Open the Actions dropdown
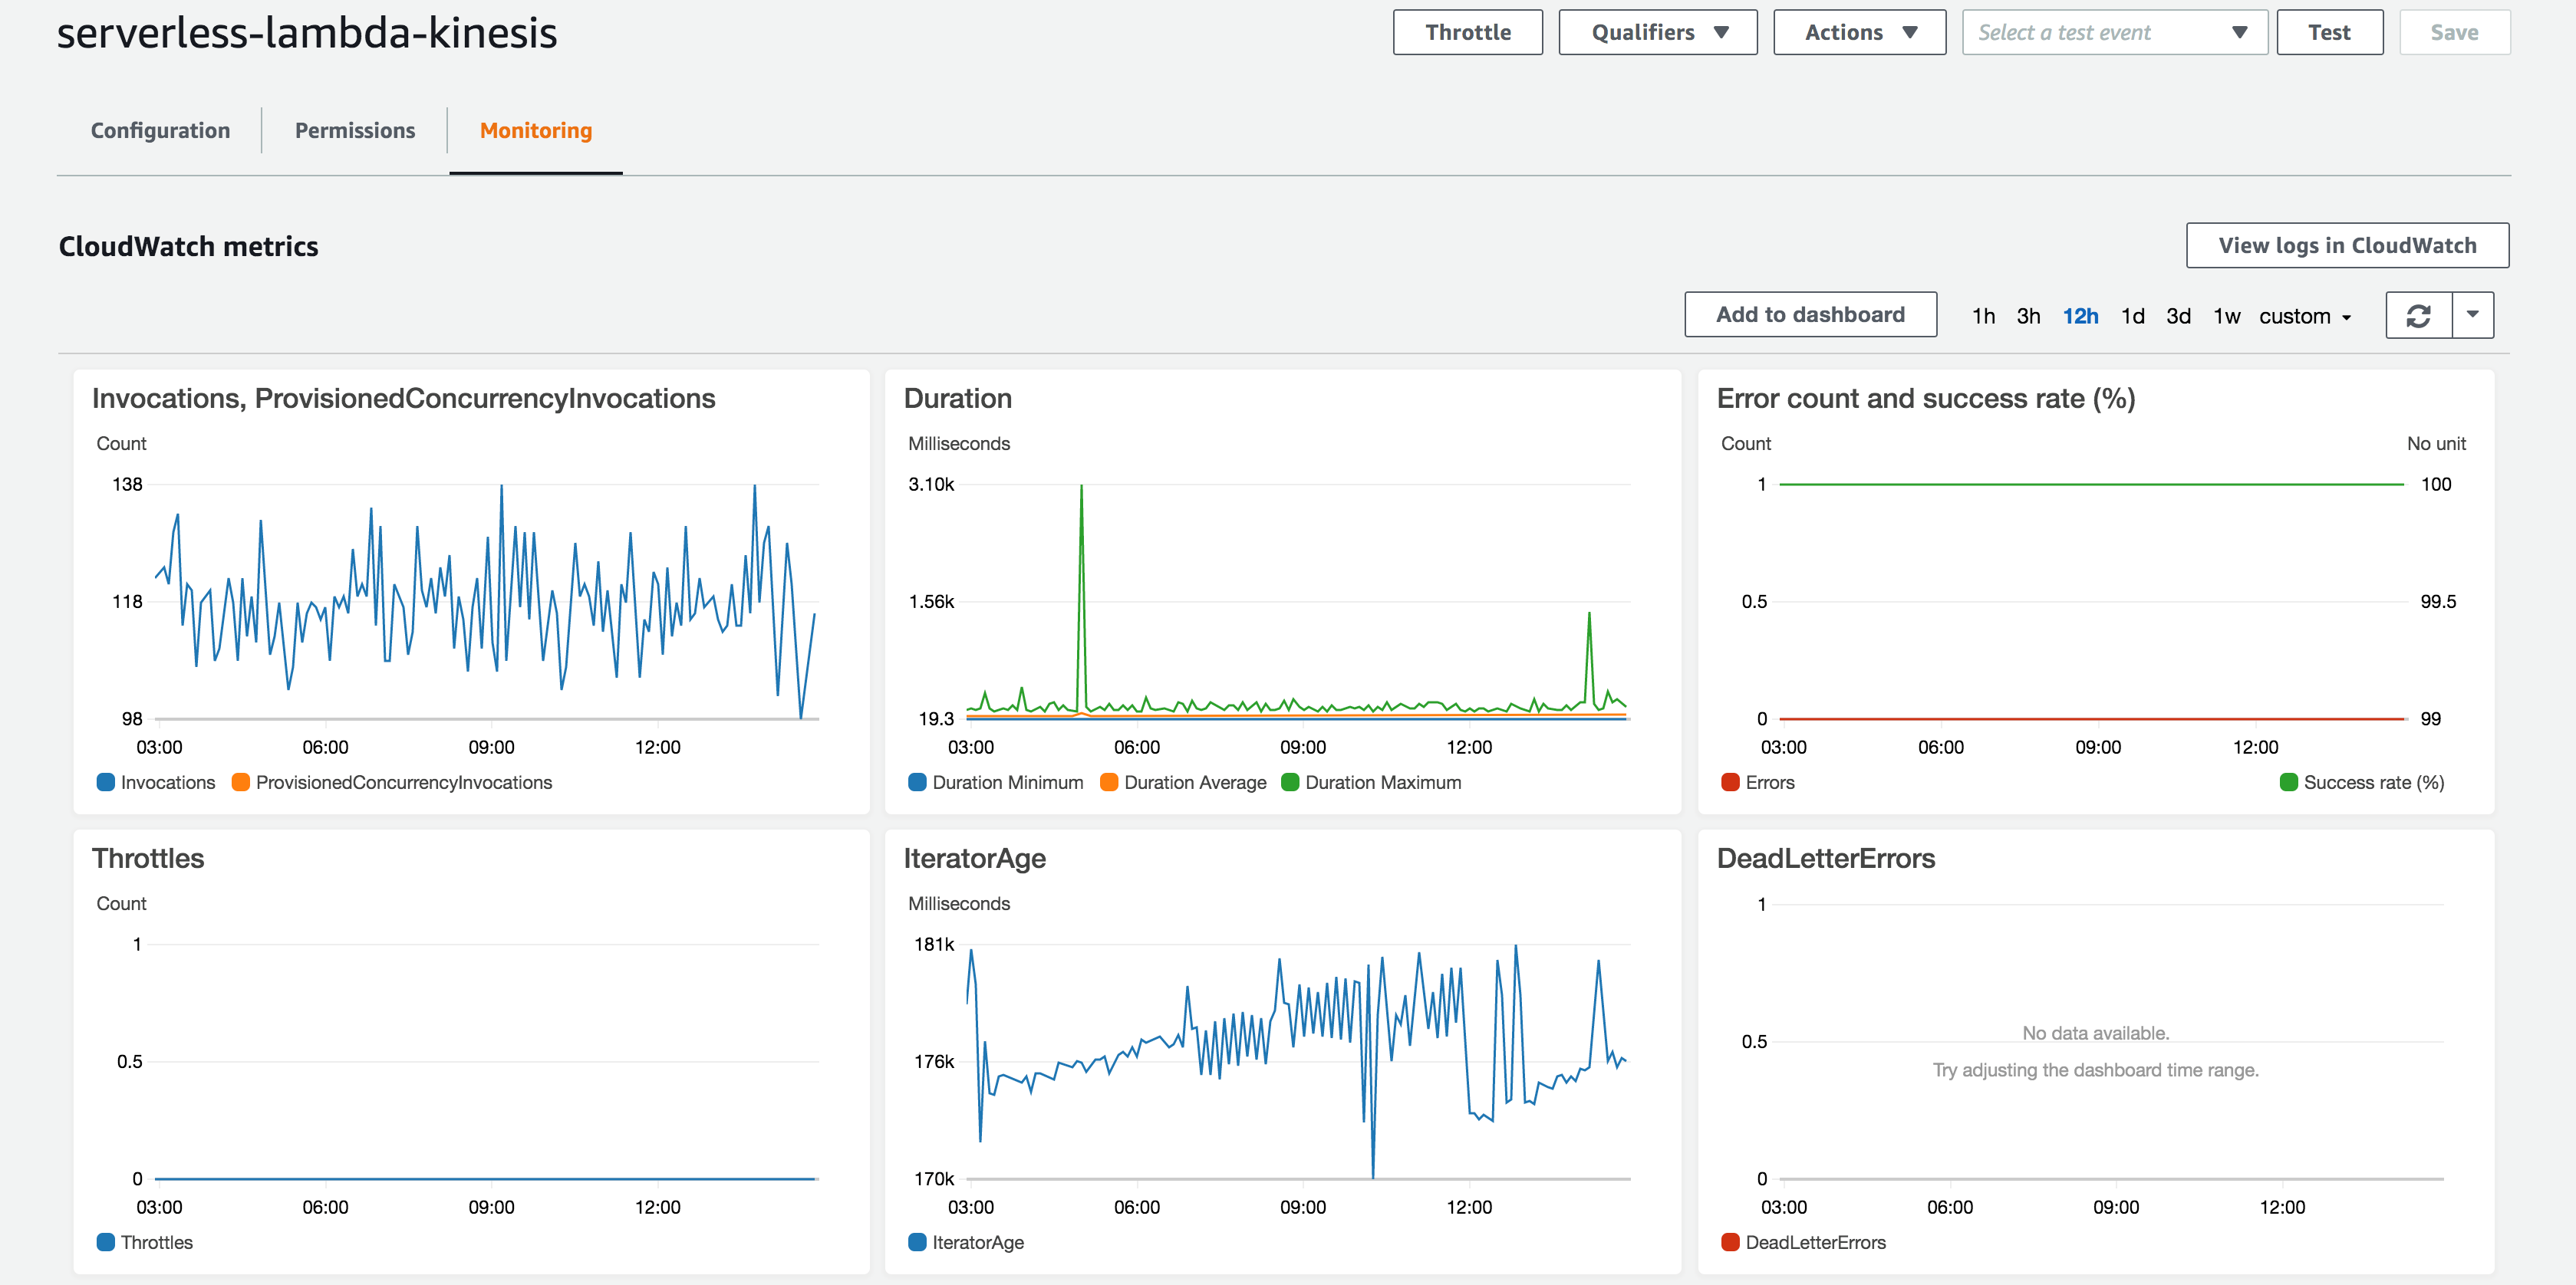Image resolution: width=2576 pixels, height=1285 pixels. (1859, 31)
